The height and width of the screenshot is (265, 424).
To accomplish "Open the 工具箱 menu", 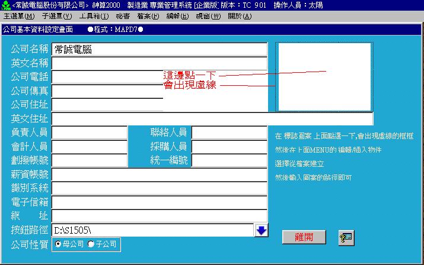I will [x=94, y=16].
